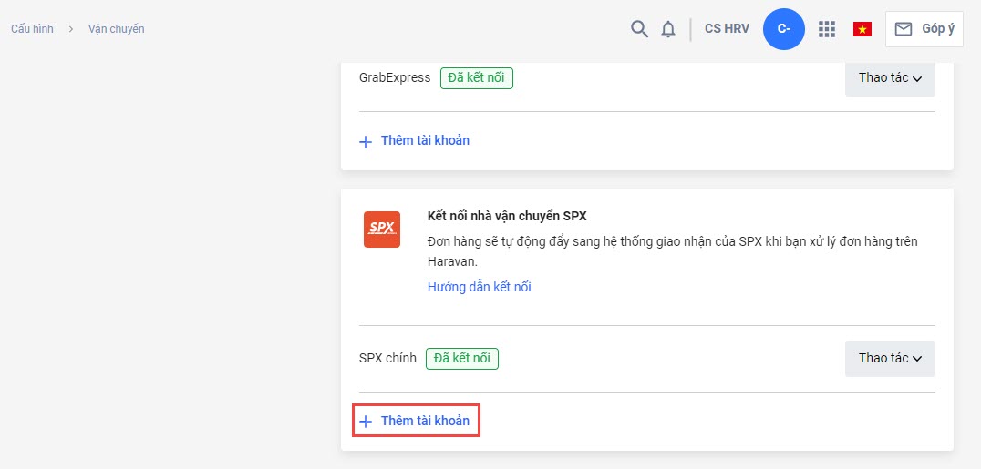The width and height of the screenshot is (981, 469).
Task: Click SPX chính "Đã kết nối" status badge
Action: point(461,359)
